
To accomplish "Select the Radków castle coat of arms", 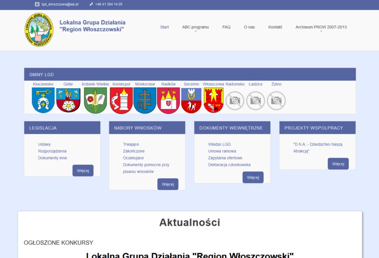I will point(169,100).
